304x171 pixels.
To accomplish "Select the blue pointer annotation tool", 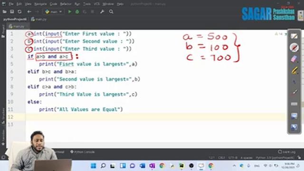I will click(x=294, y=82).
